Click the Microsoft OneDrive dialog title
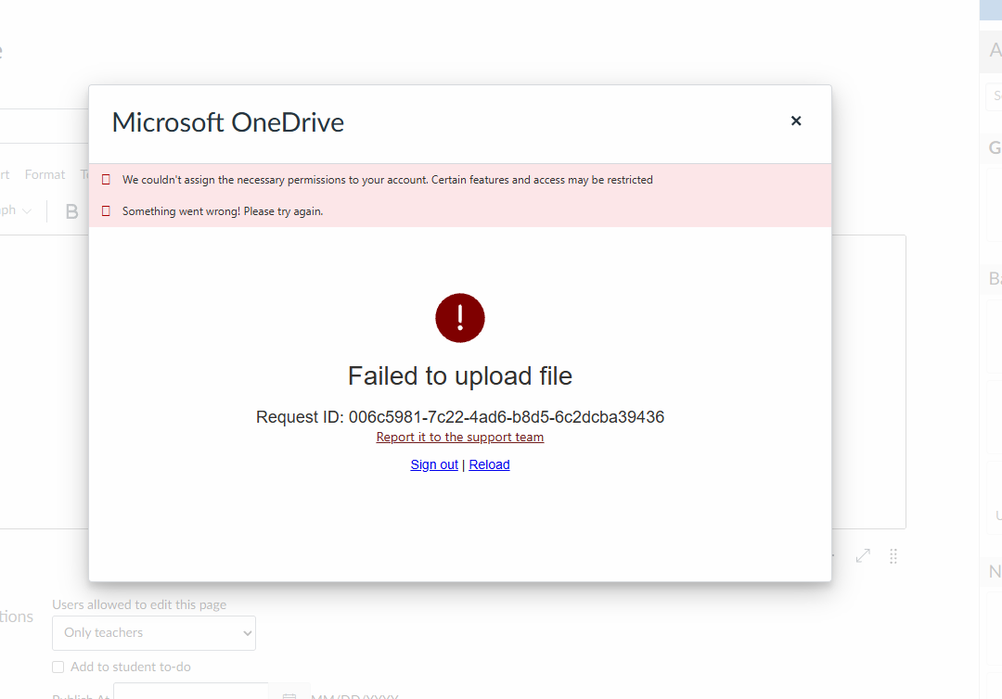 point(228,122)
